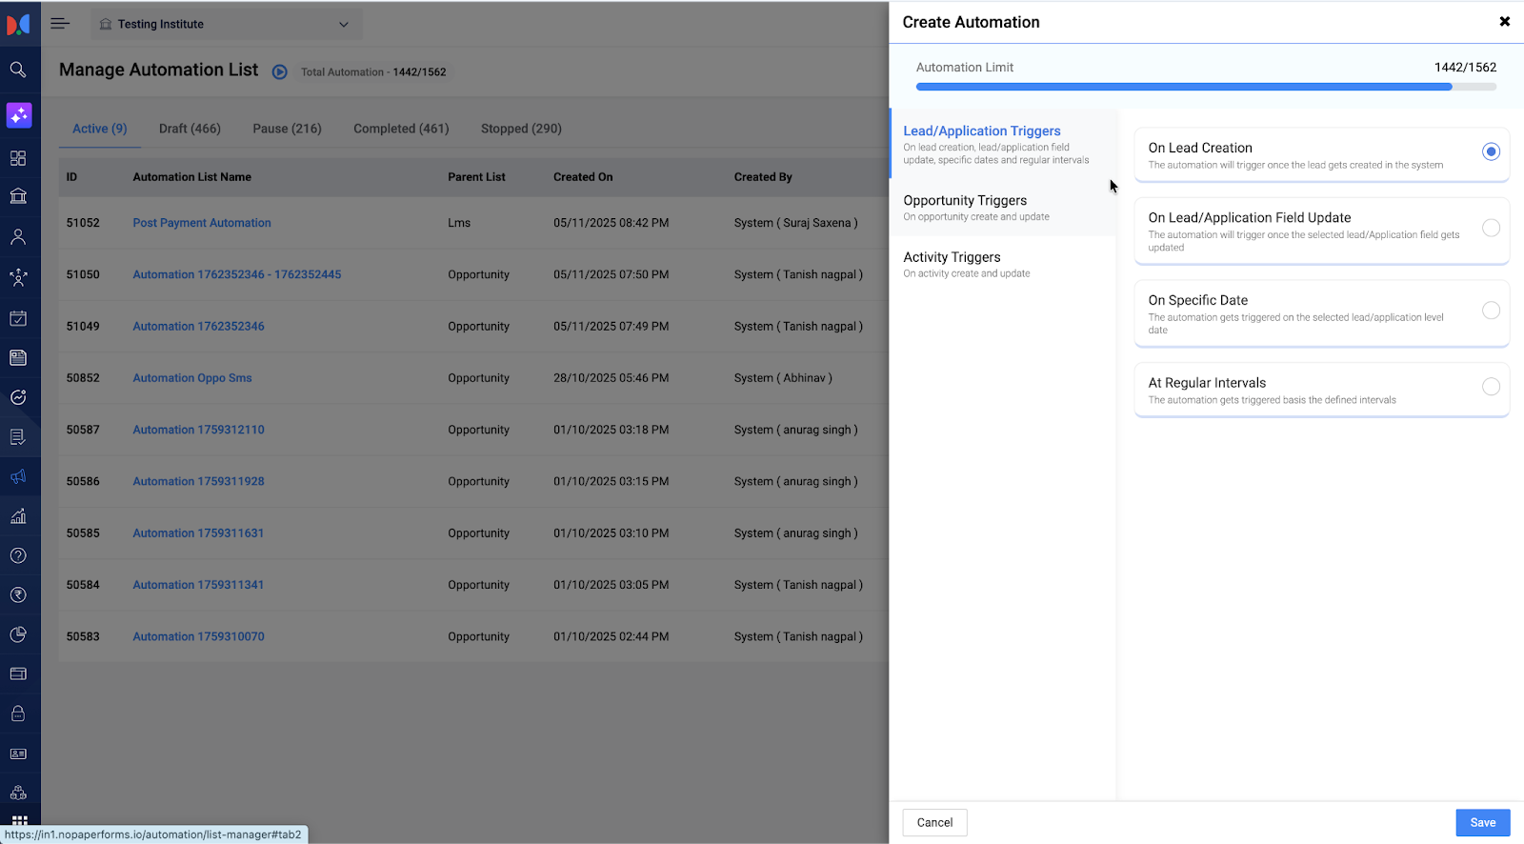The width and height of the screenshot is (1524, 844).
Task: Open the dashboard grid icon in sidebar
Action: 18,158
